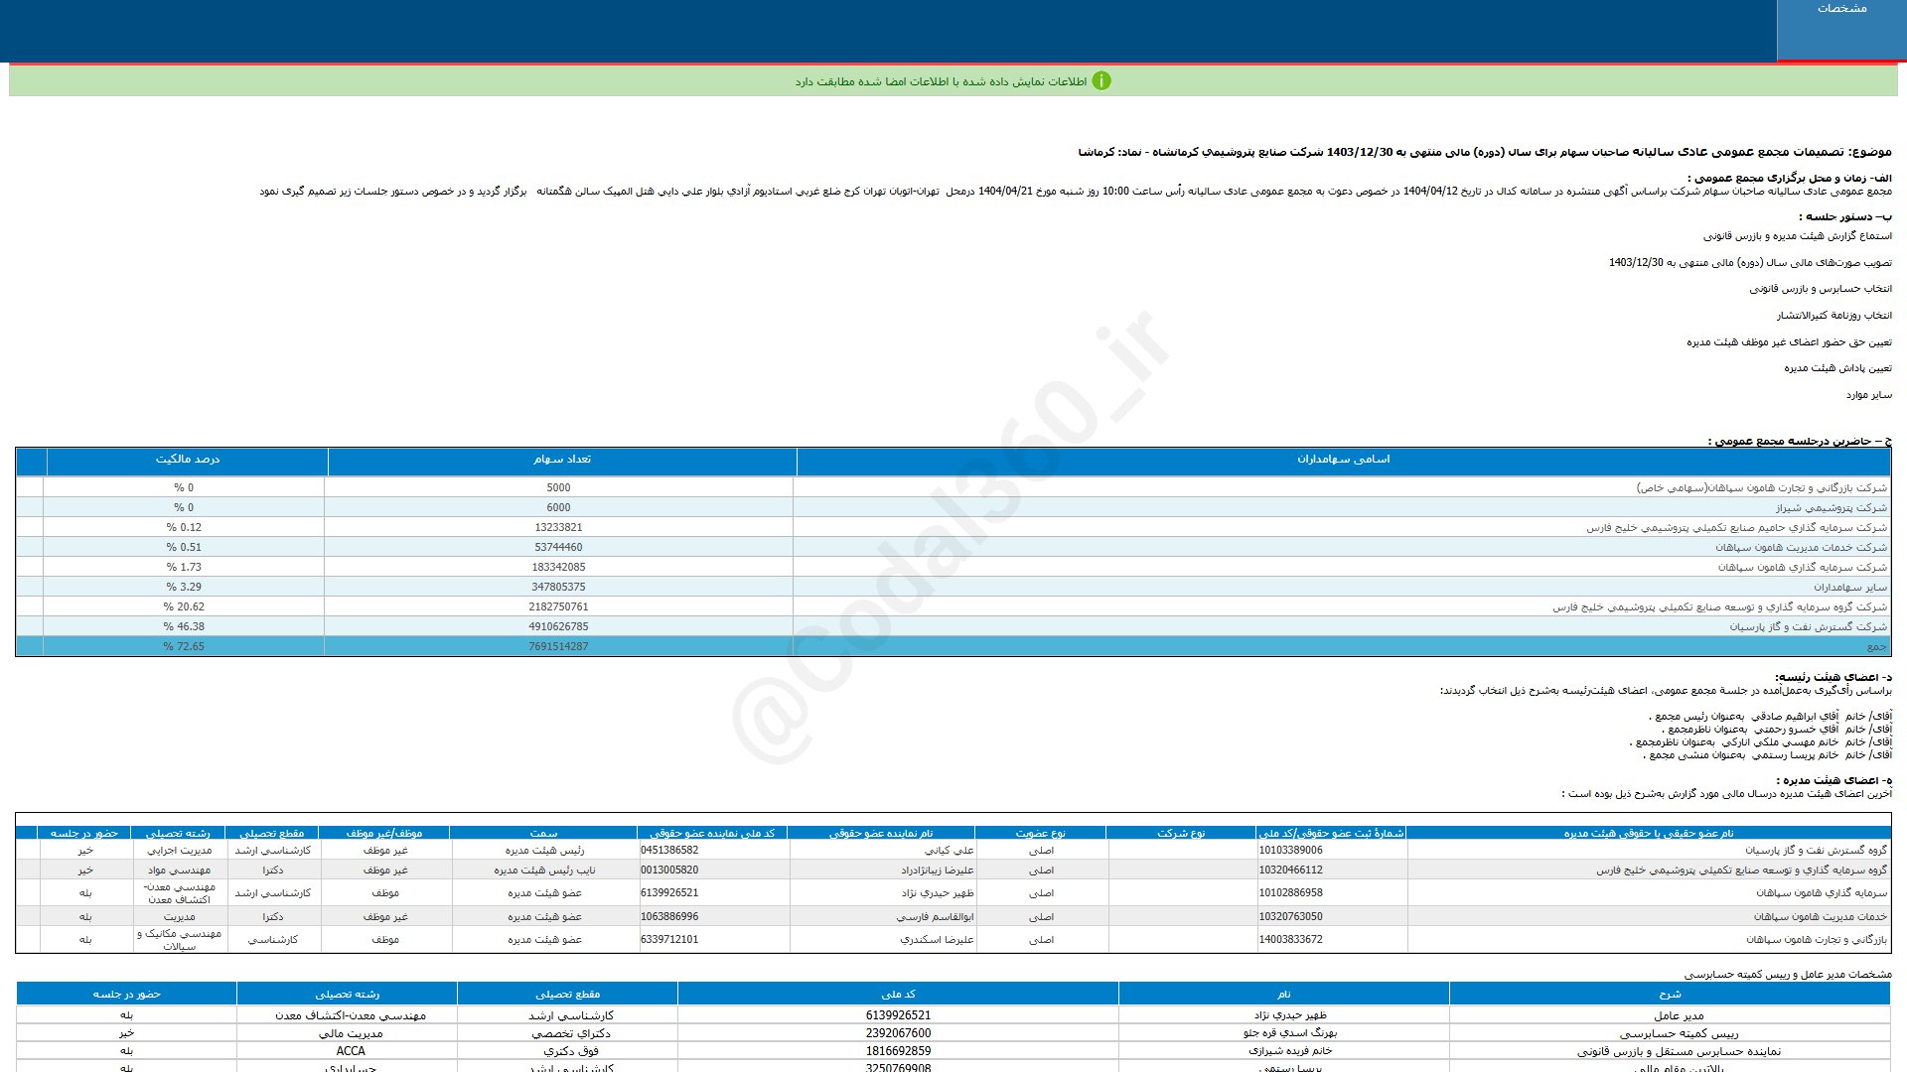This screenshot has width=1907, height=1072.
Task: Click national code 1816692859
Action: 898,1051
